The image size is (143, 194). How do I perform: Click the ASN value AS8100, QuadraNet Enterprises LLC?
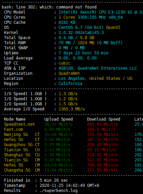click(x=98, y=68)
